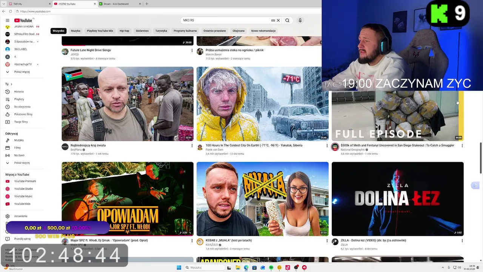Open the 360 LABEL subscription
The image size is (483, 272).
point(21,49)
